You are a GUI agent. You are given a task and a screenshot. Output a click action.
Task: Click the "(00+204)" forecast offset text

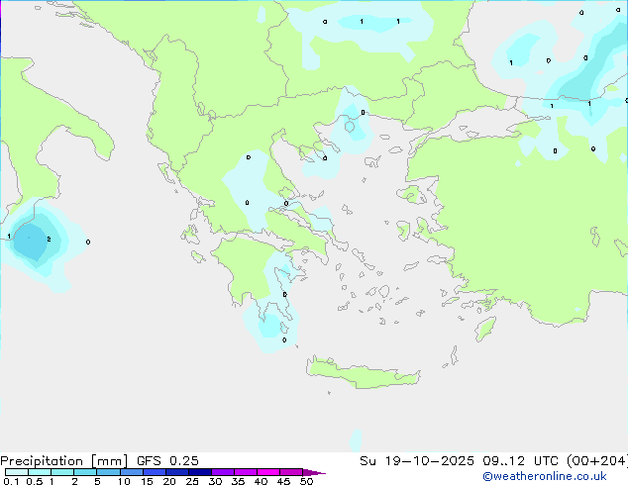click(x=597, y=461)
